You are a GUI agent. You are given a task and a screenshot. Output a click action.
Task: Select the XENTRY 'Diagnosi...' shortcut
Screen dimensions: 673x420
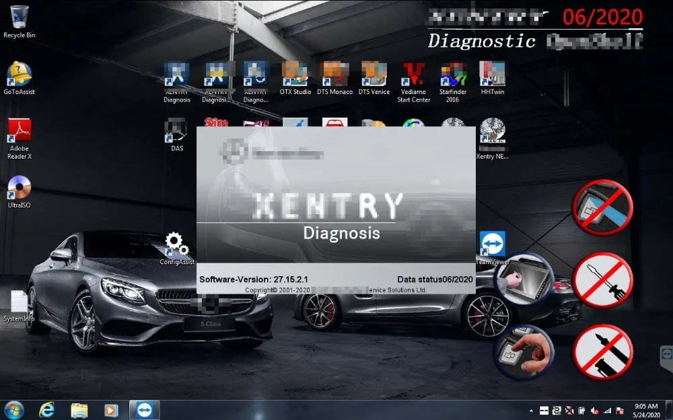point(216,82)
